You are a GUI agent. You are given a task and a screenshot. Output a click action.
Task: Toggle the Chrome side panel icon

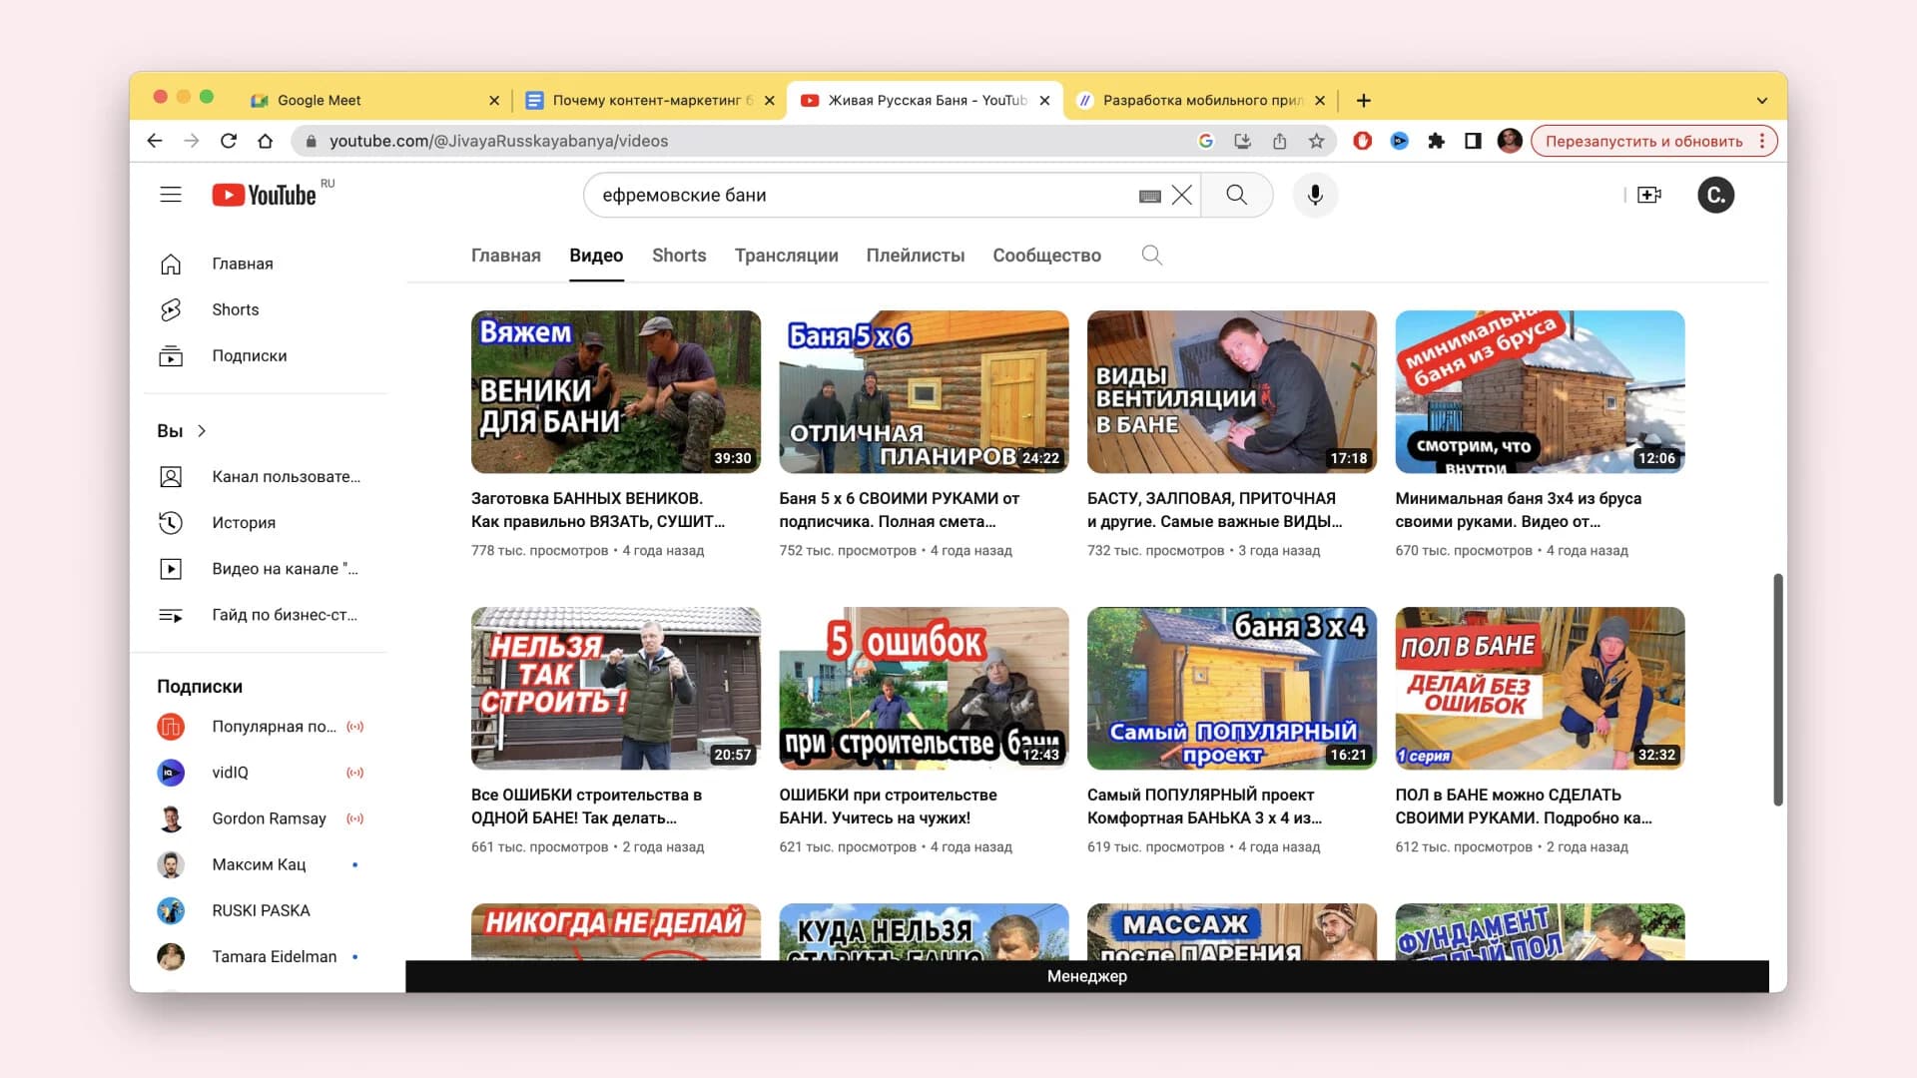(x=1473, y=141)
